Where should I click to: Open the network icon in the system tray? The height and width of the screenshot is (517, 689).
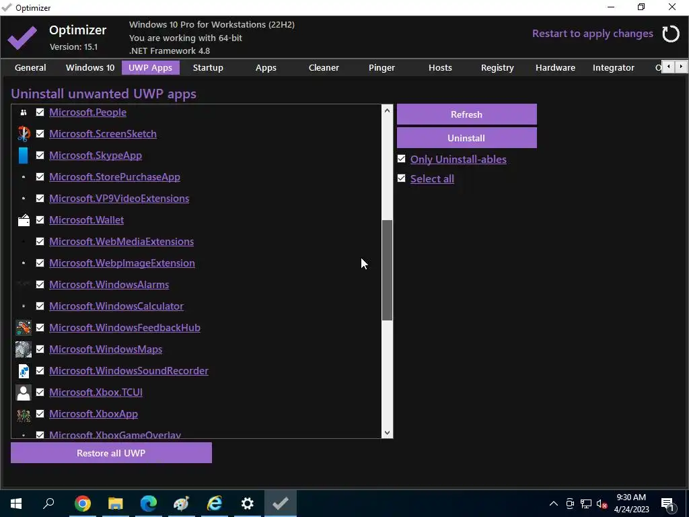pyautogui.click(x=586, y=504)
